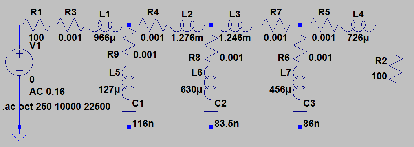Click the R9 label text
414x147 pixels.
point(112,54)
